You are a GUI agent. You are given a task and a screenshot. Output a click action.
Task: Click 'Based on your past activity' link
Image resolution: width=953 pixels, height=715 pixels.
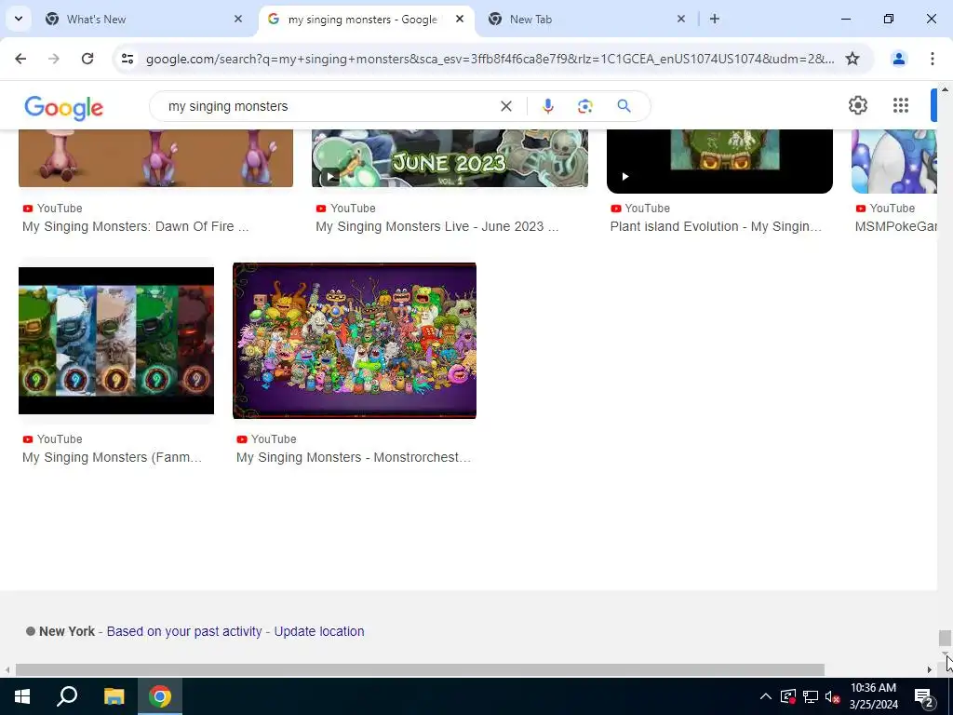coord(184,631)
